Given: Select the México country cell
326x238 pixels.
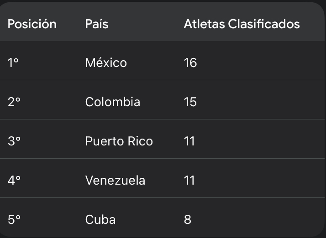Looking at the screenshot, I should (106, 62).
